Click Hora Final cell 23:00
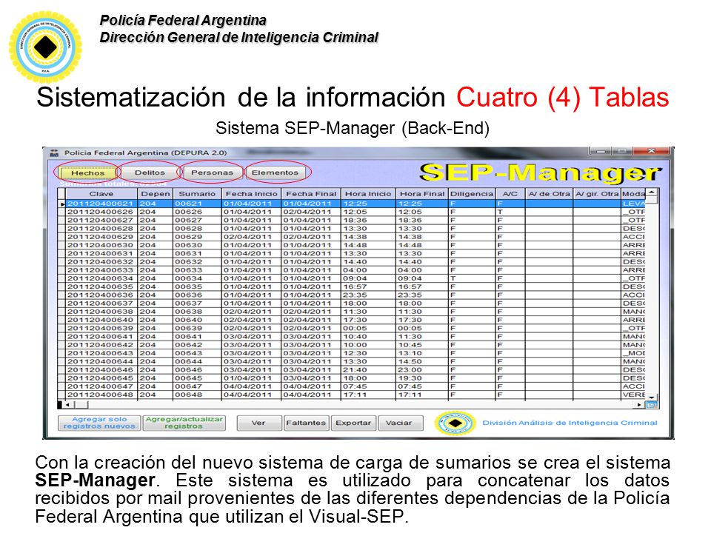 (422, 370)
